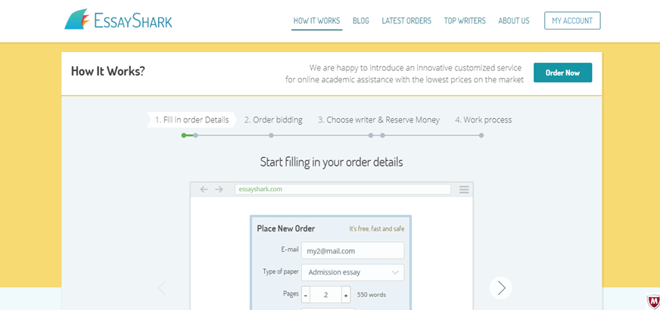Select step 3 Choose writer & Reserve Money

pos(378,120)
